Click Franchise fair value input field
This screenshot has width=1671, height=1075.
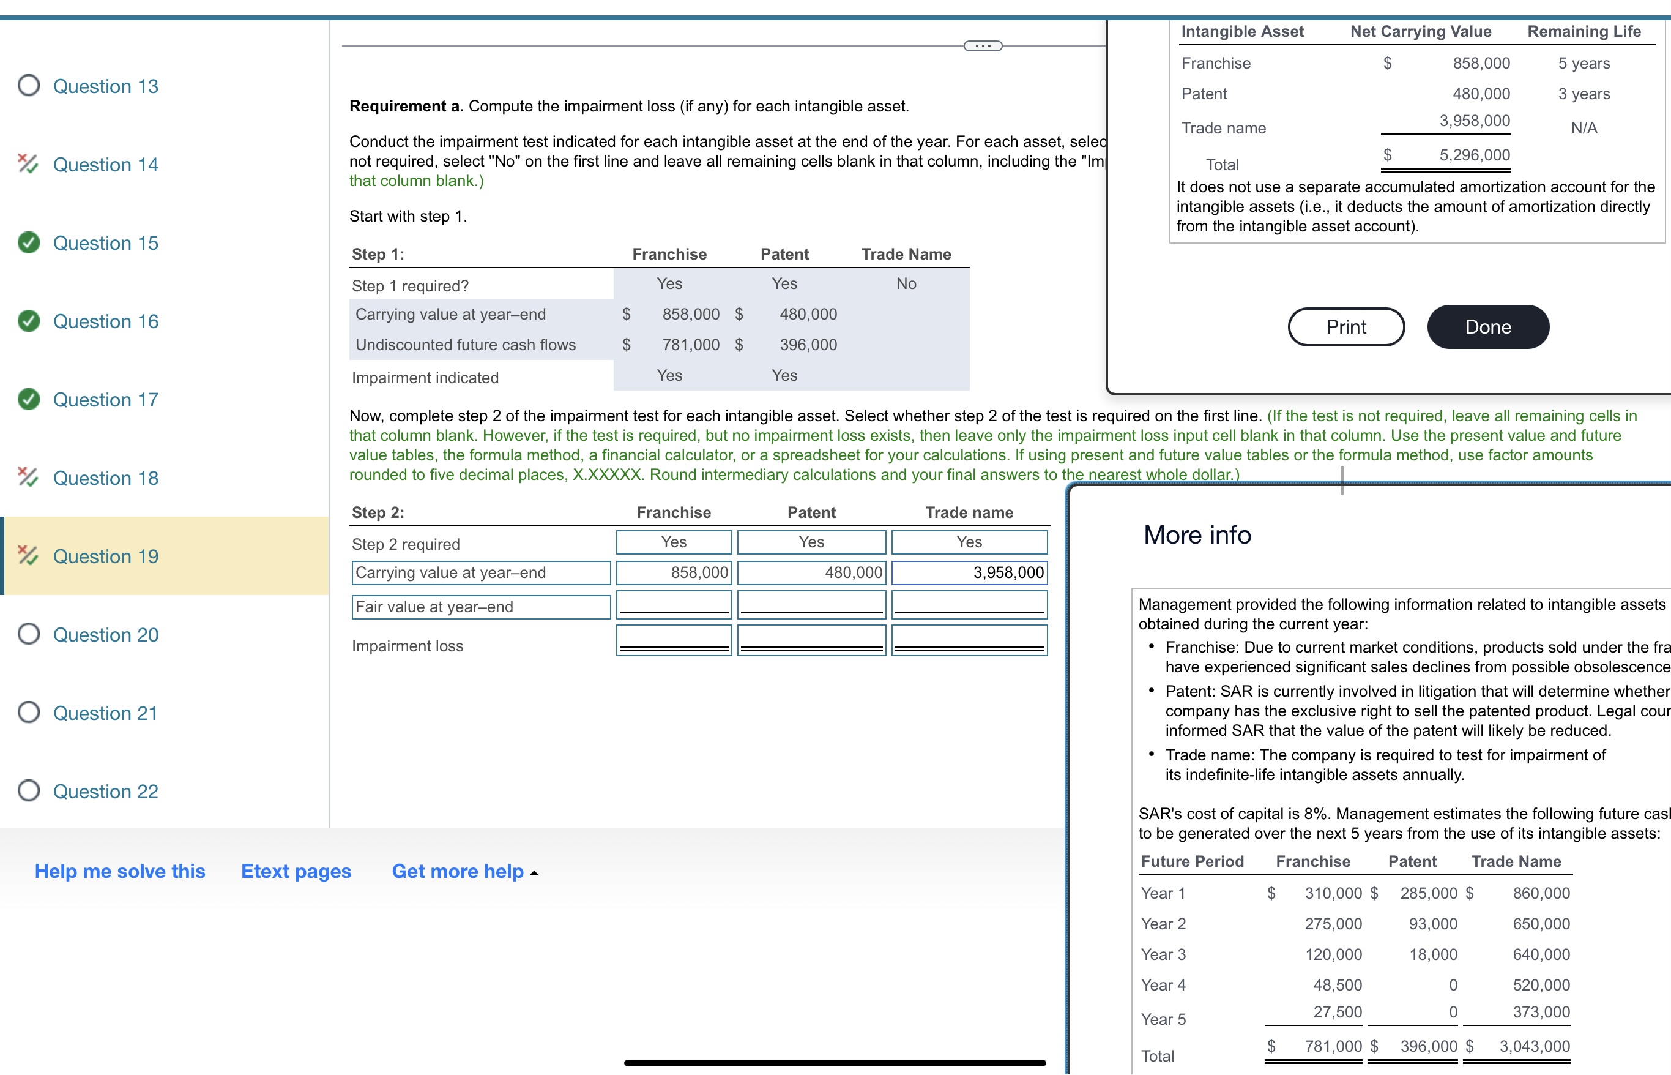673,604
